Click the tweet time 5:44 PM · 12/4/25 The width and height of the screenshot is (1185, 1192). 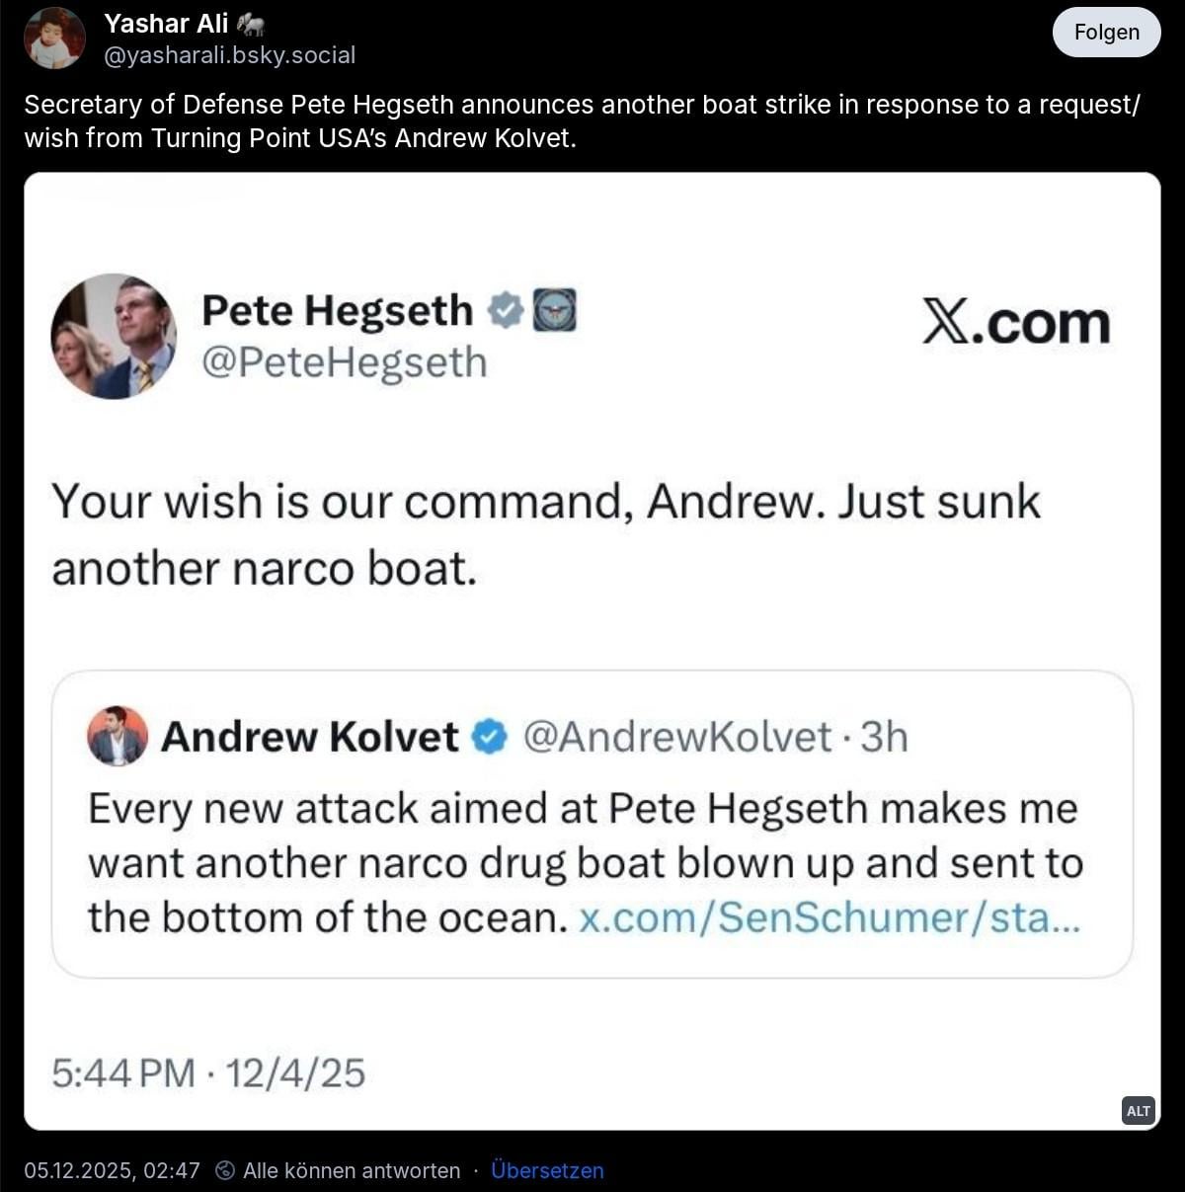[208, 1073]
